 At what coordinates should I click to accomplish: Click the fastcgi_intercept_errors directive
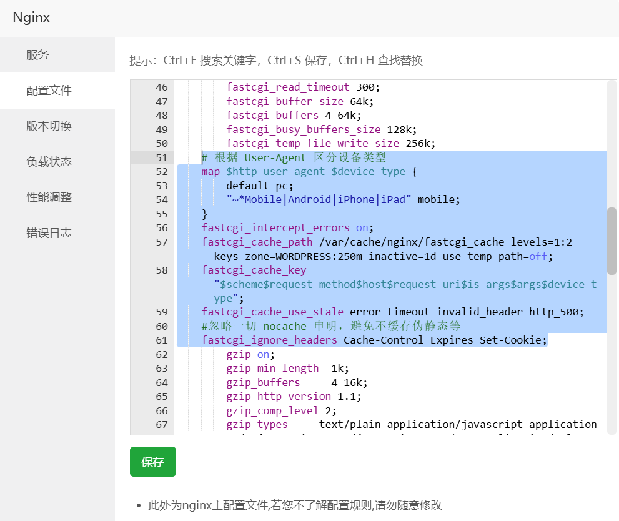(276, 228)
